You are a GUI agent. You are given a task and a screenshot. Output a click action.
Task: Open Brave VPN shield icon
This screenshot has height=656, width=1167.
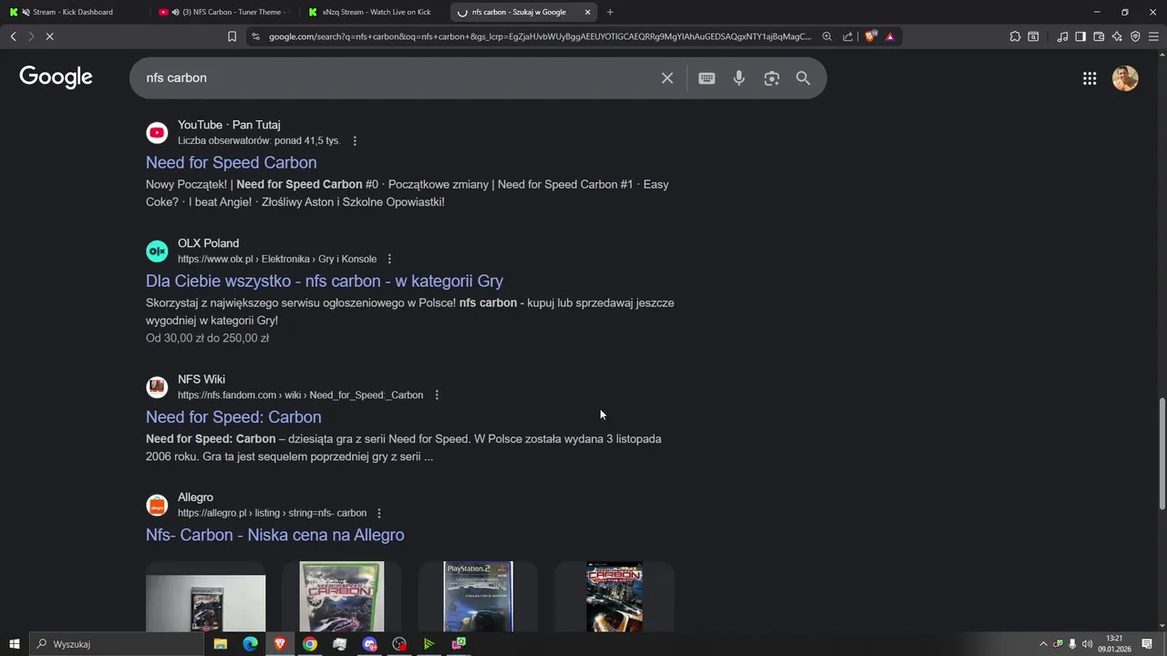coord(1135,36)
